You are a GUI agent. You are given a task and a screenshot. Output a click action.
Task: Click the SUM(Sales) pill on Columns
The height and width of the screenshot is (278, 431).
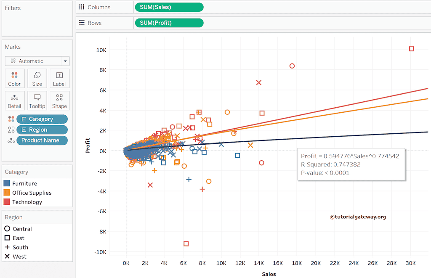click(168, 7)
